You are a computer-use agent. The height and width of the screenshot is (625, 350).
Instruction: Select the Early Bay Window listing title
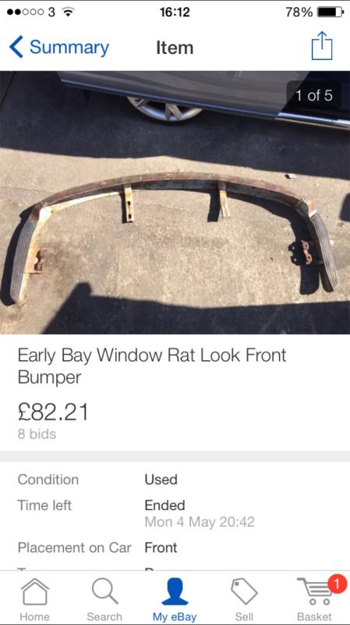[x=152, y=366]
